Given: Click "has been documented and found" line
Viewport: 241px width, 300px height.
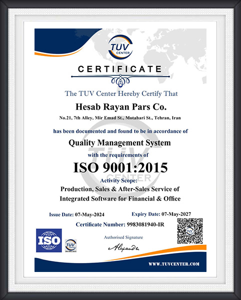Looking at the screenshot, I should click(x=120, y=131).
